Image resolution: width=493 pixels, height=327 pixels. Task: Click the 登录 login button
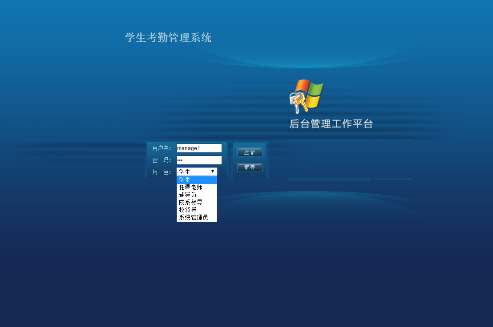pos(250,152)
